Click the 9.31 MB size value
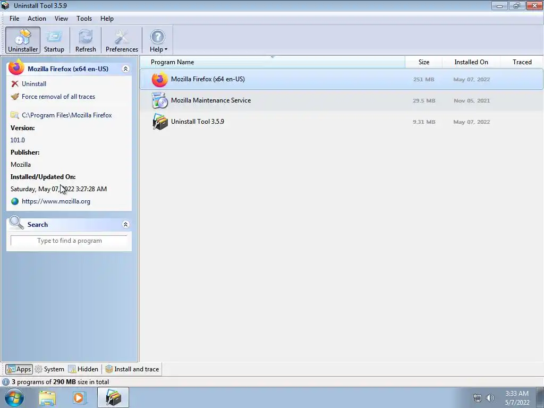 point(423,122)
